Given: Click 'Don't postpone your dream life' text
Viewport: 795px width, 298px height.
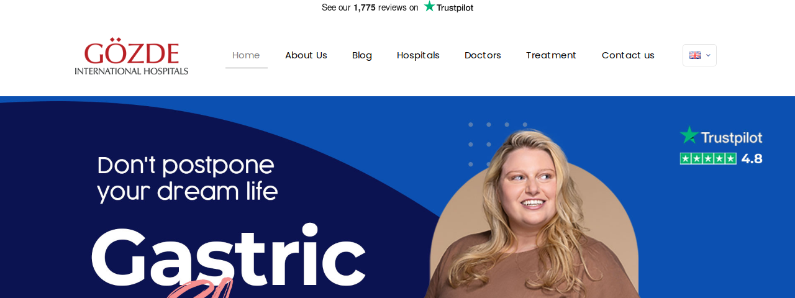Looking at the screenshot, I should 188,178.
